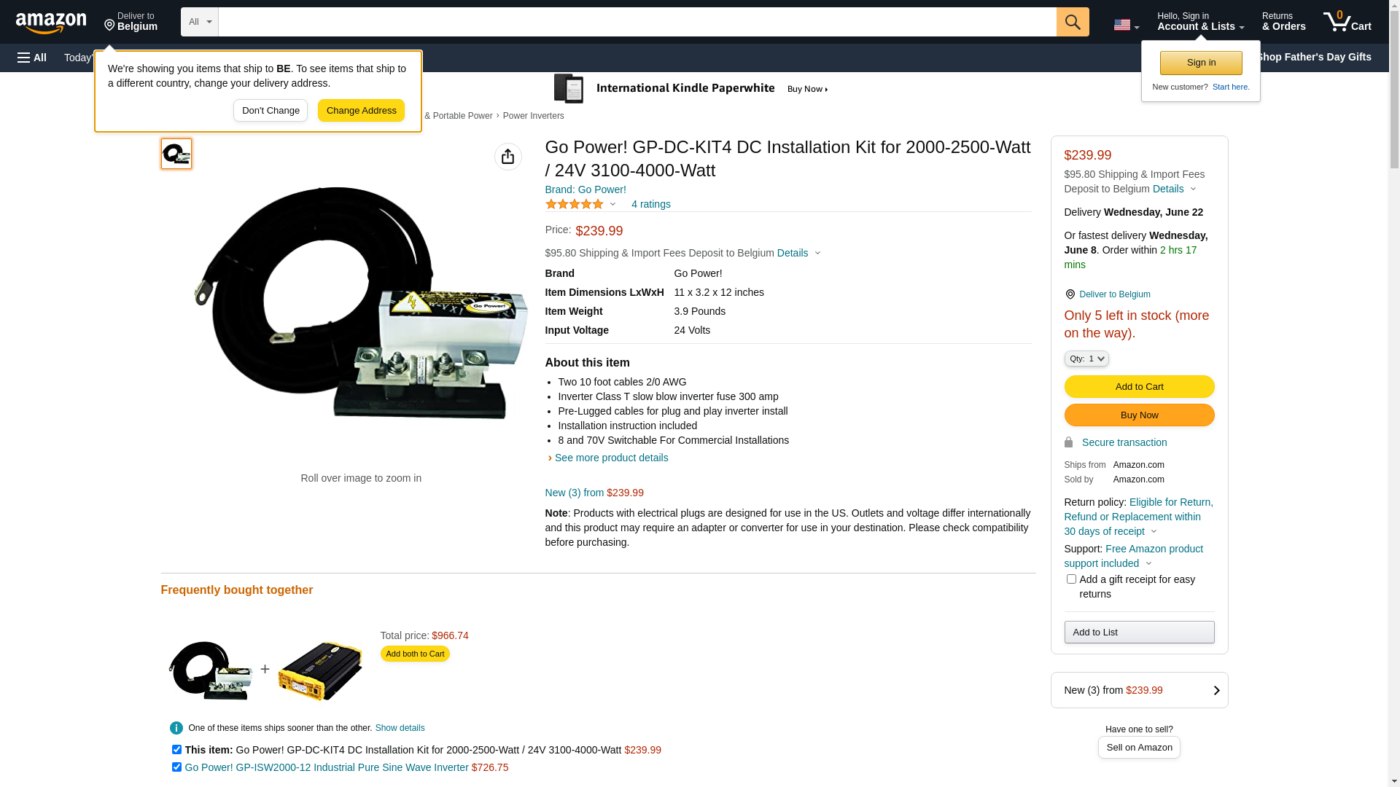Click the share icon on product image

[x=508, y=157]
